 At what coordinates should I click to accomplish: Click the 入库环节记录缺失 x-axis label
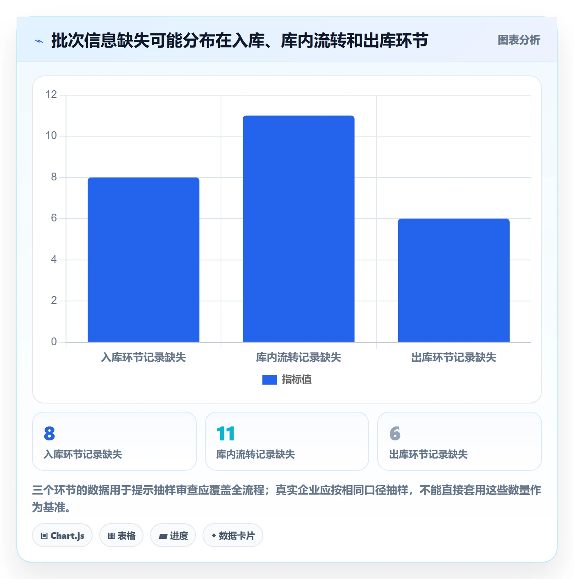[143, 358]
